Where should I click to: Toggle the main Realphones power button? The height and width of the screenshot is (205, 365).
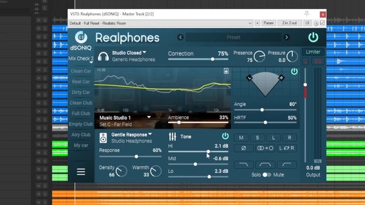(x=313, y=37)
